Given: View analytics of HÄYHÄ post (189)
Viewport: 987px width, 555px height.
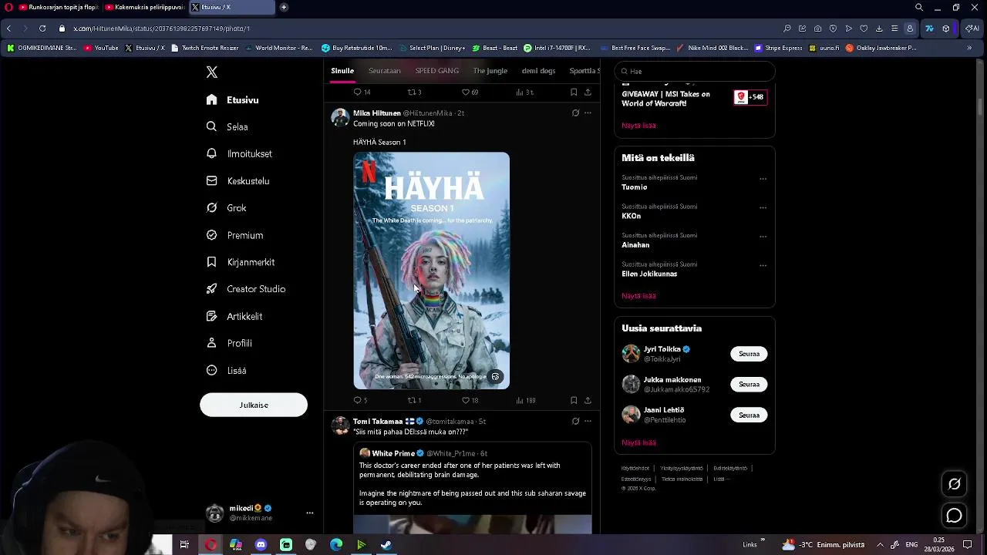Looking at the screenshot, I should [x=525, y=401].
